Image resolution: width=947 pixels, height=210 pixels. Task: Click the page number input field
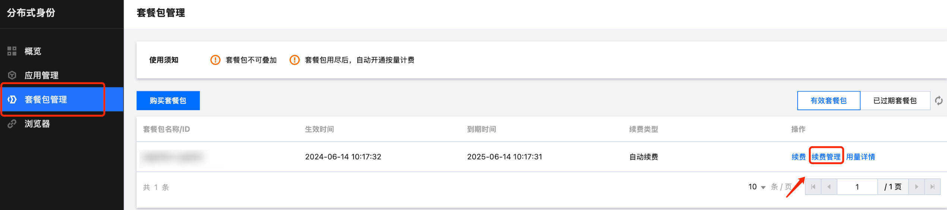pyautogui.click(x=857, y=187)
